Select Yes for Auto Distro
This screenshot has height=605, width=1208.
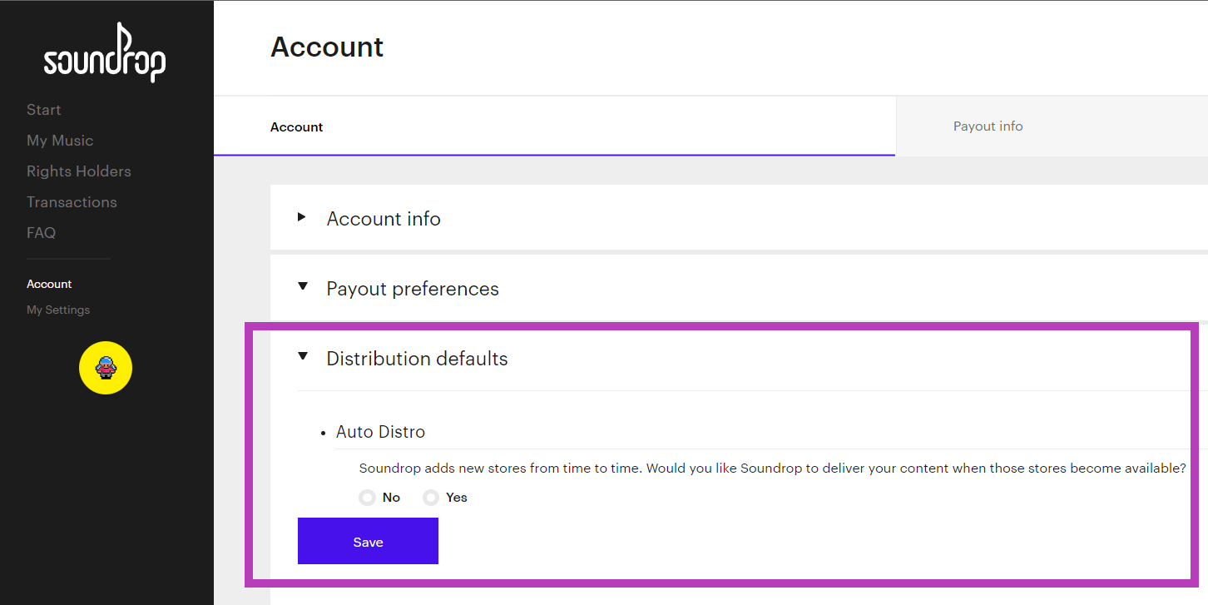pos(431,498)
